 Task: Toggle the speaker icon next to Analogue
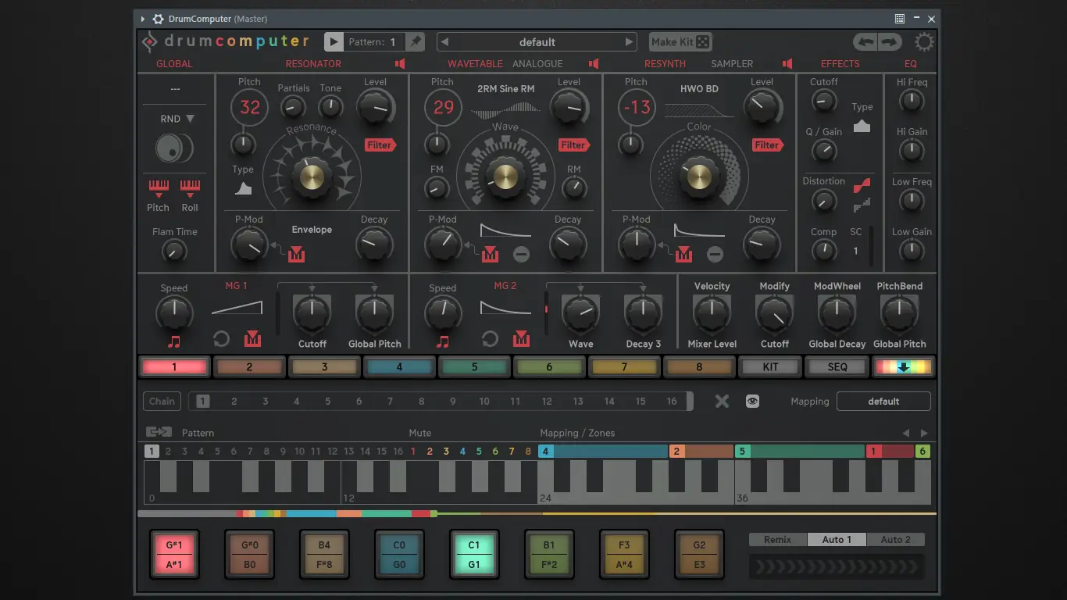(x=593, y=64)
